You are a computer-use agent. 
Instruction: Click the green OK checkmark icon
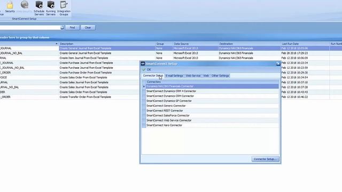[x=144, y=70]
